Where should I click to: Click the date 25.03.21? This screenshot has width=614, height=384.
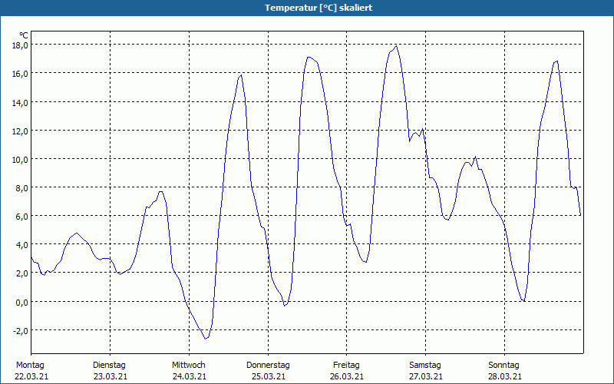click(268, 376)
